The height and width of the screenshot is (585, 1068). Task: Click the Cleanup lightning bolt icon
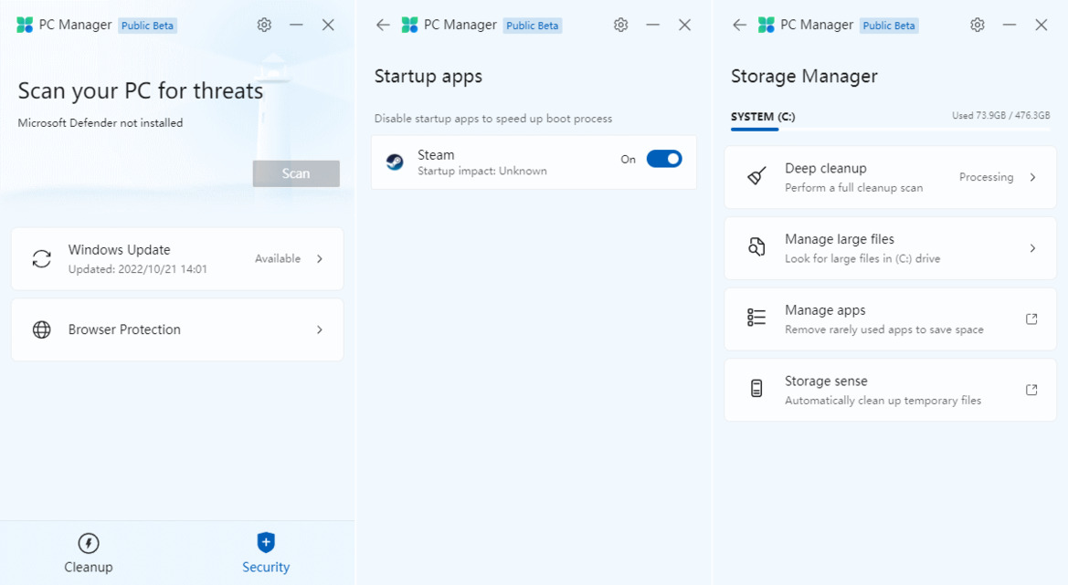pos(89,544)
